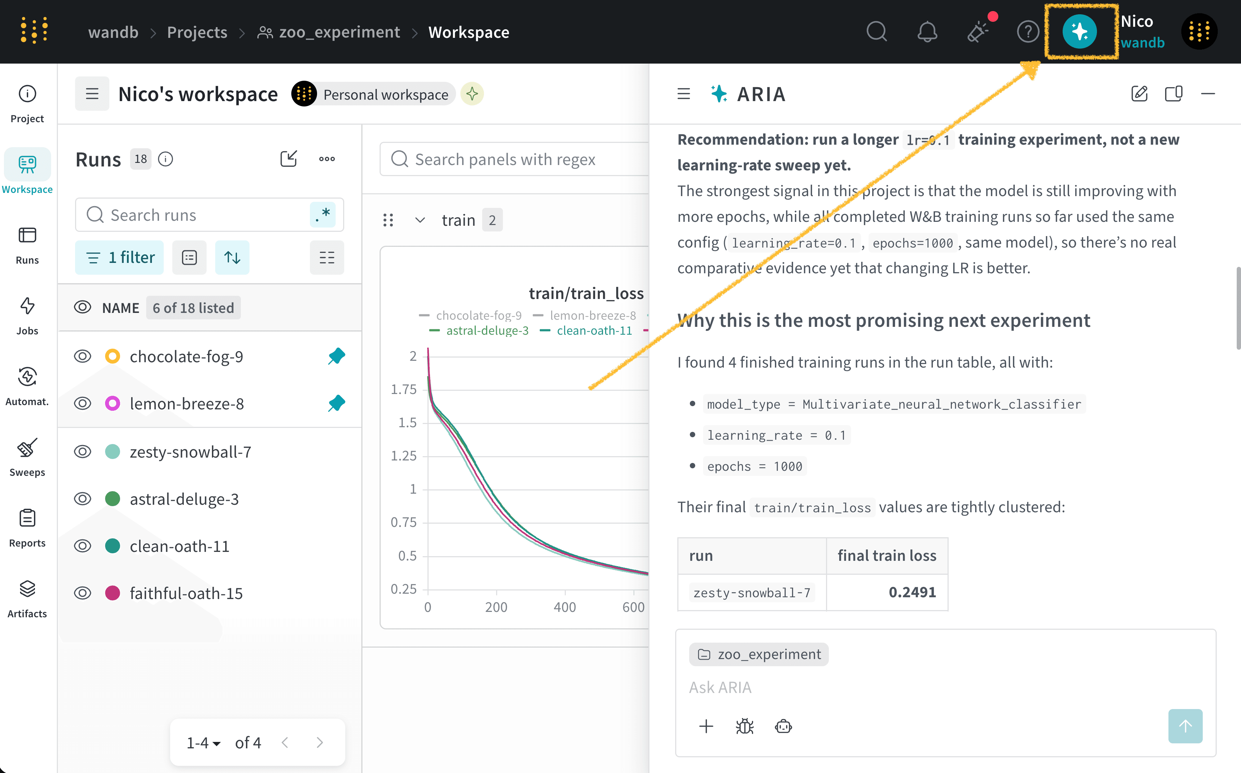Go to next page of runs
The height and width of the screenshot is (773, 1241).
320,742
